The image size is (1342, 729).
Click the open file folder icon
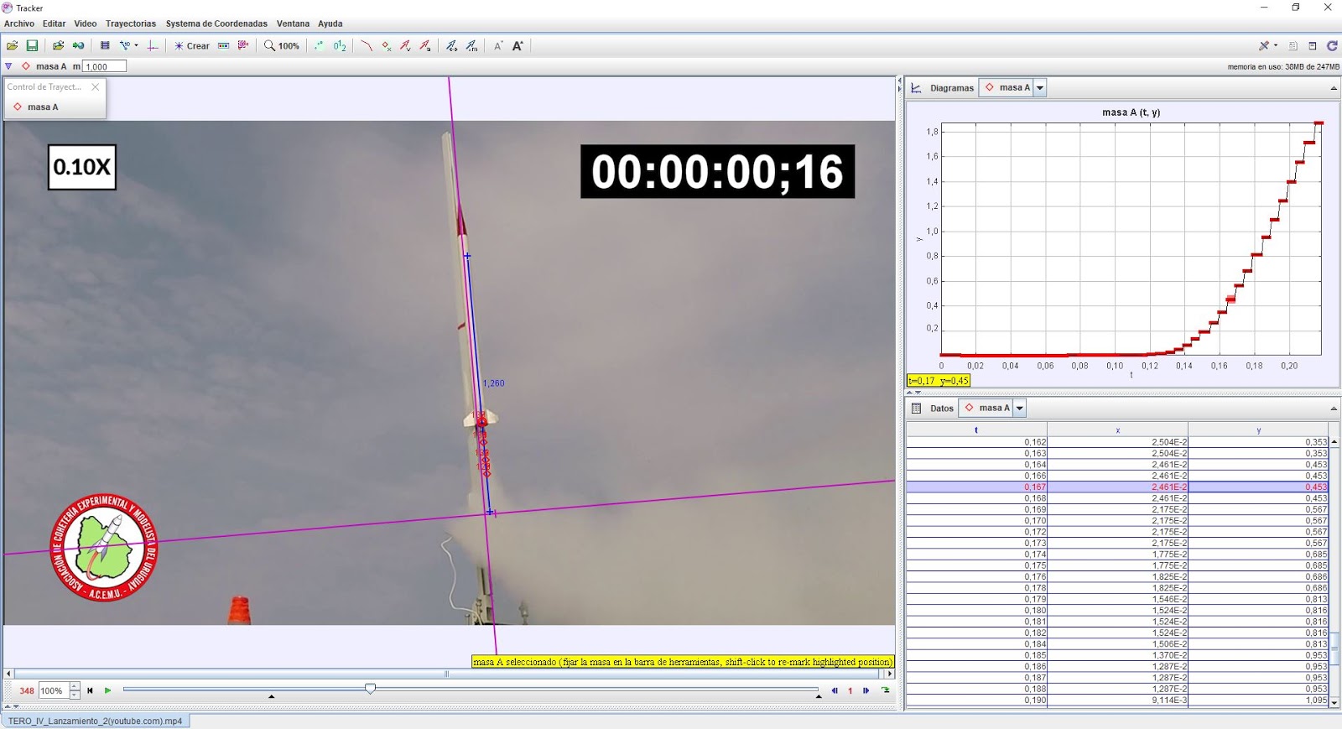click(x=13, y=46)
